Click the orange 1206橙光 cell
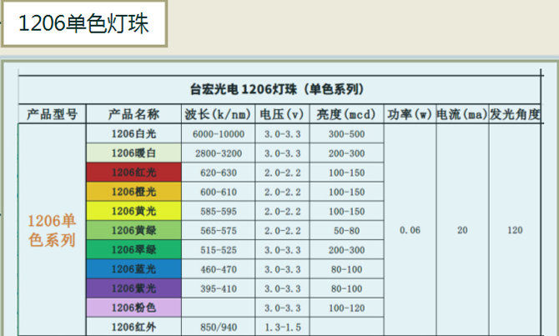Viewport: 559px width, 336px height. (x=133, y=192)
